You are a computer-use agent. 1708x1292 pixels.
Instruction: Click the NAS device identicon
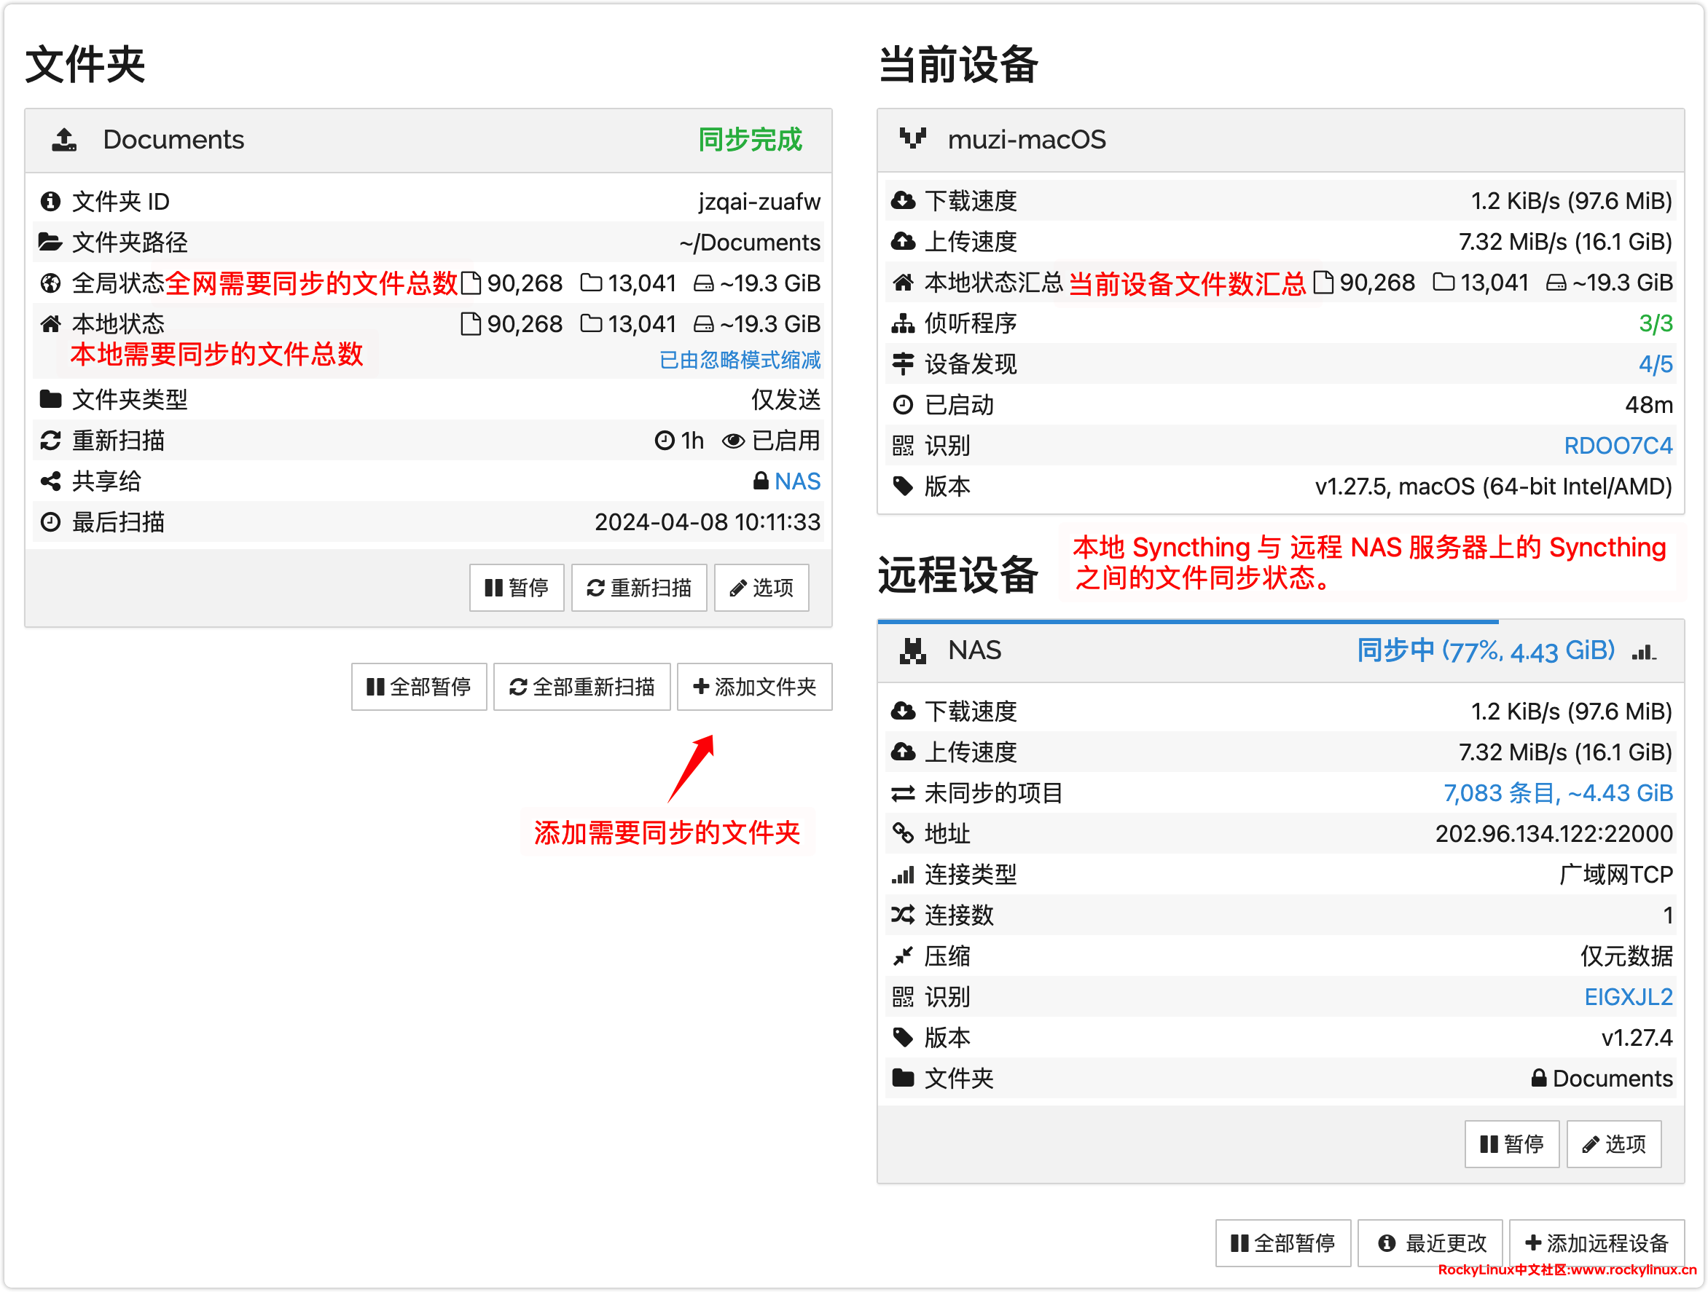point(913,650)
